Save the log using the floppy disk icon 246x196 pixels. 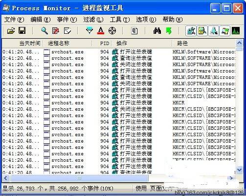point(22,30)
